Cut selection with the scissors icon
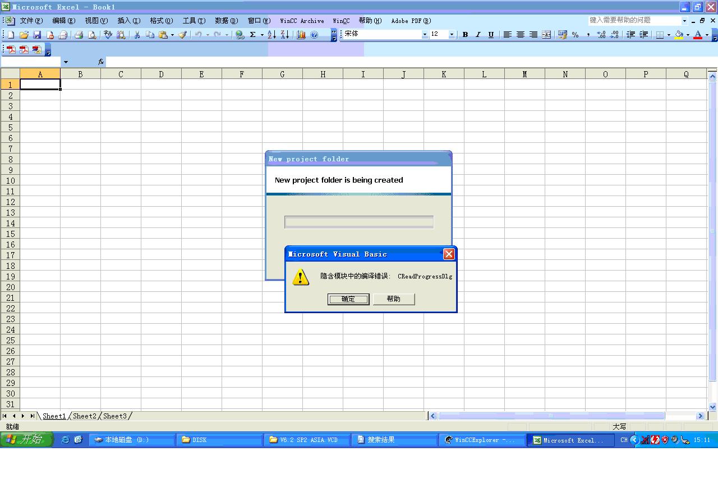718x498 pixels. (x=136, y=35)
